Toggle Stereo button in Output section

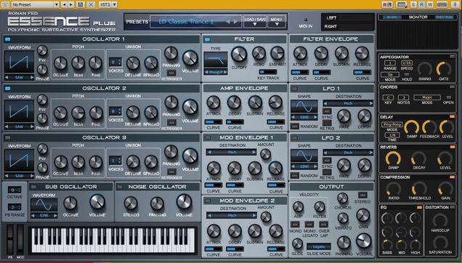pos(362,195)
